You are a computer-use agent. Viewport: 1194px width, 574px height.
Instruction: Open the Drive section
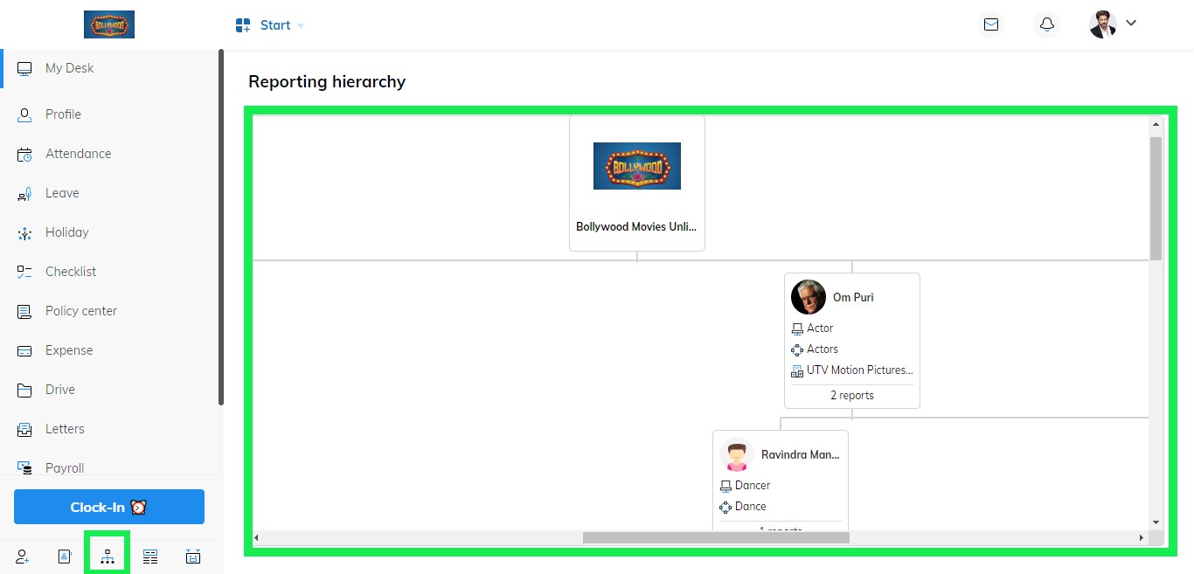(111, 390)
